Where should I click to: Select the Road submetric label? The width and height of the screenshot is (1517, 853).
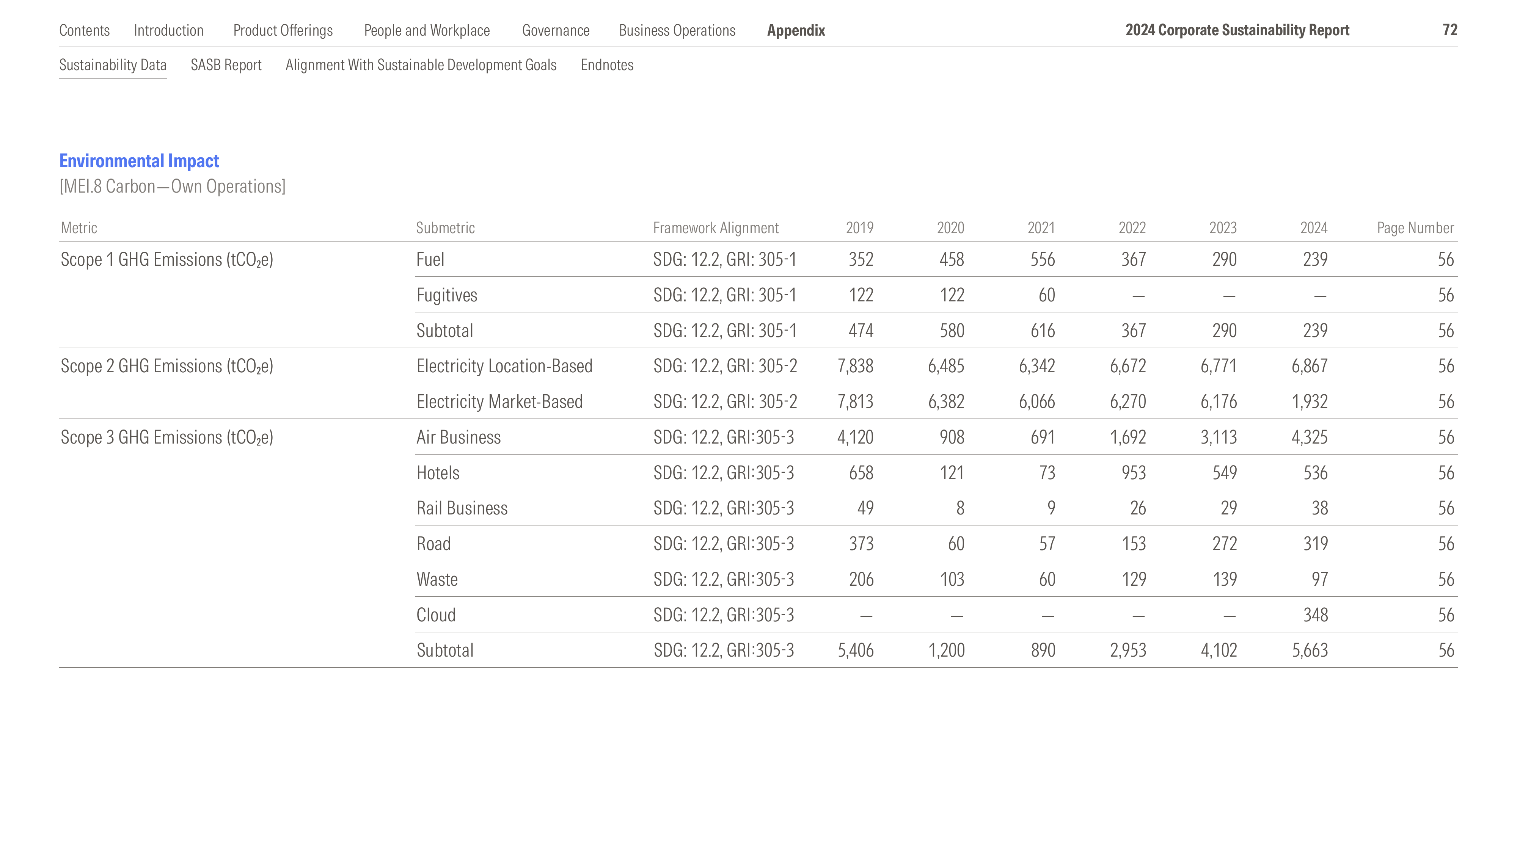433,543
